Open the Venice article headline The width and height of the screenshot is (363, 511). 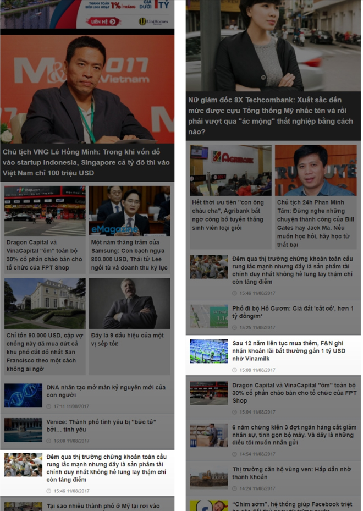(101, 426)
